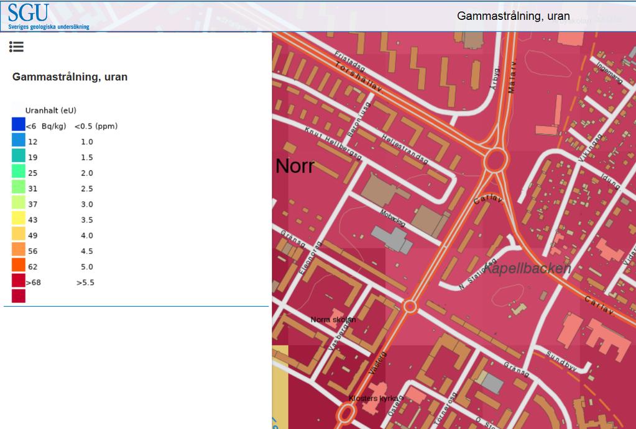Select the light green 31 Bq/kg swatch

point(19,187)
